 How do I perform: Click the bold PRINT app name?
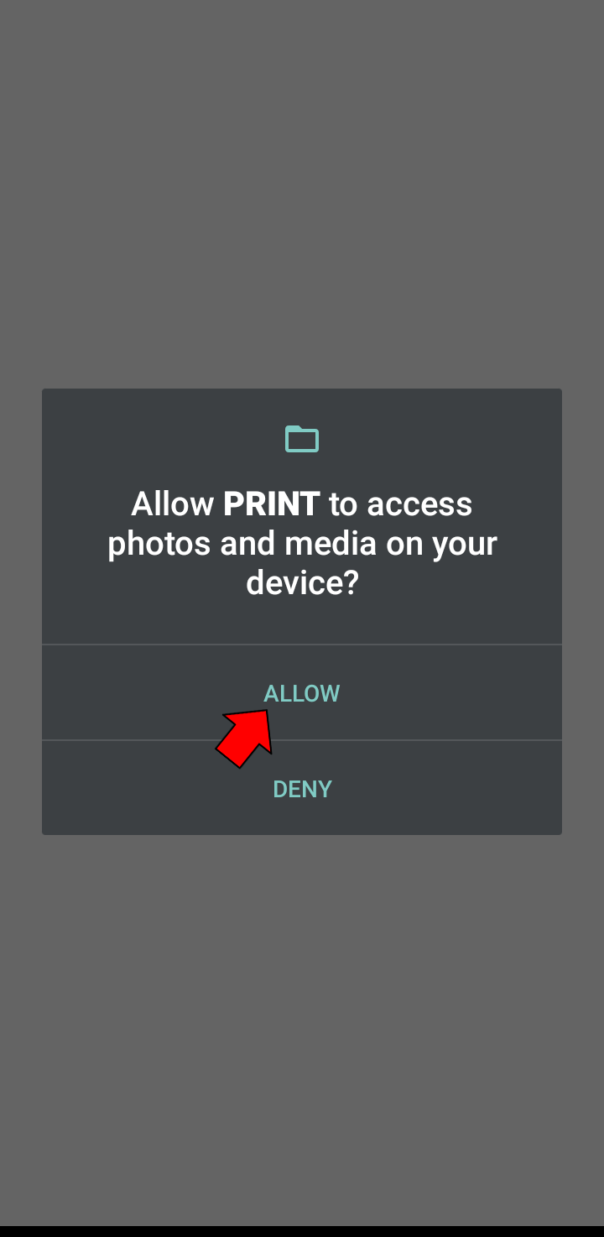(271, 504)
